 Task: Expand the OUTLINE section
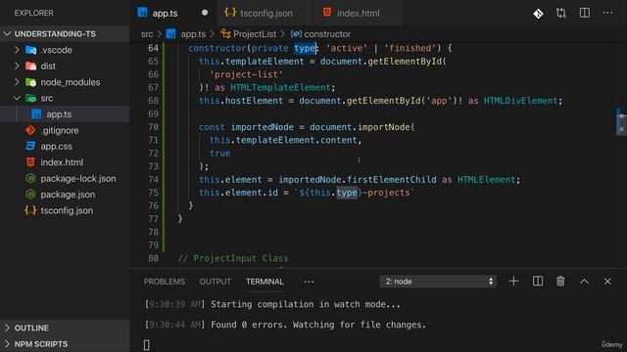[7, 328]
